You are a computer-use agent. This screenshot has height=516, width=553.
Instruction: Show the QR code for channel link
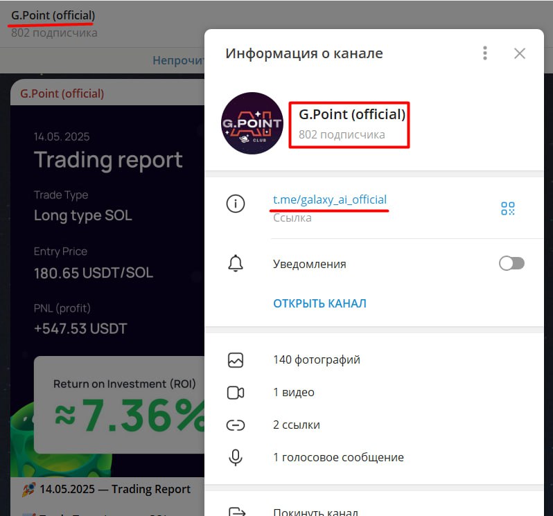point(508,208)
